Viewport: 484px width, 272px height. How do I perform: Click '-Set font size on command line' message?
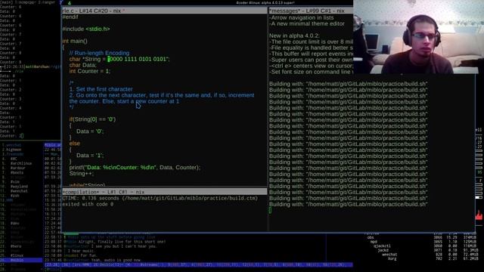pyautogui.click(x=311, y=72)
